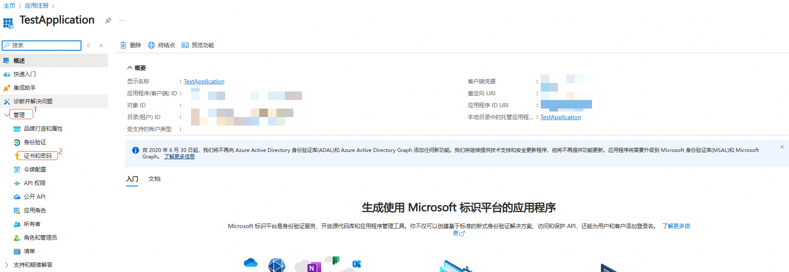This screenshot has width=789, height=272.
Task: Click the 终结点 toolbar button
Action: [161, 45]
